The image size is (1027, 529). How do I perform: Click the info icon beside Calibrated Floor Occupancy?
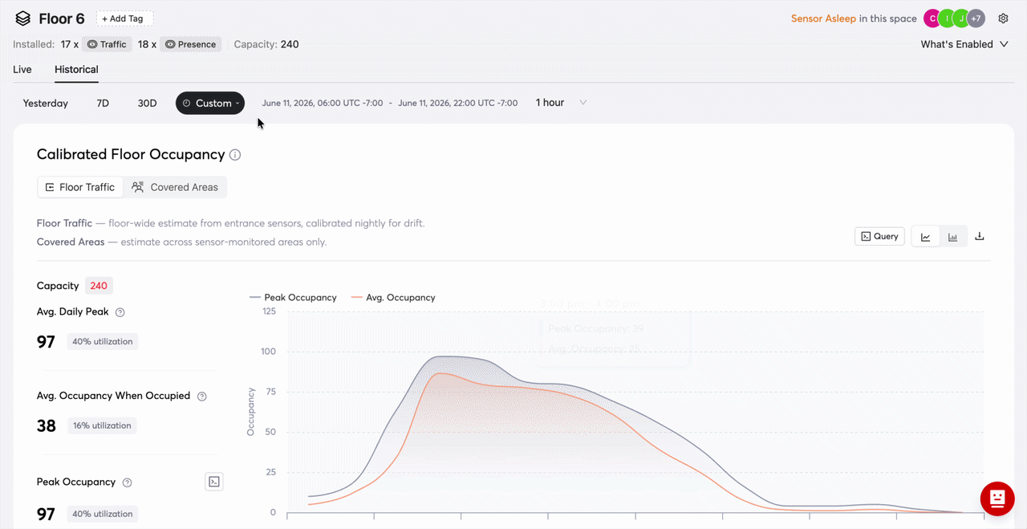[x=235, y=155]
